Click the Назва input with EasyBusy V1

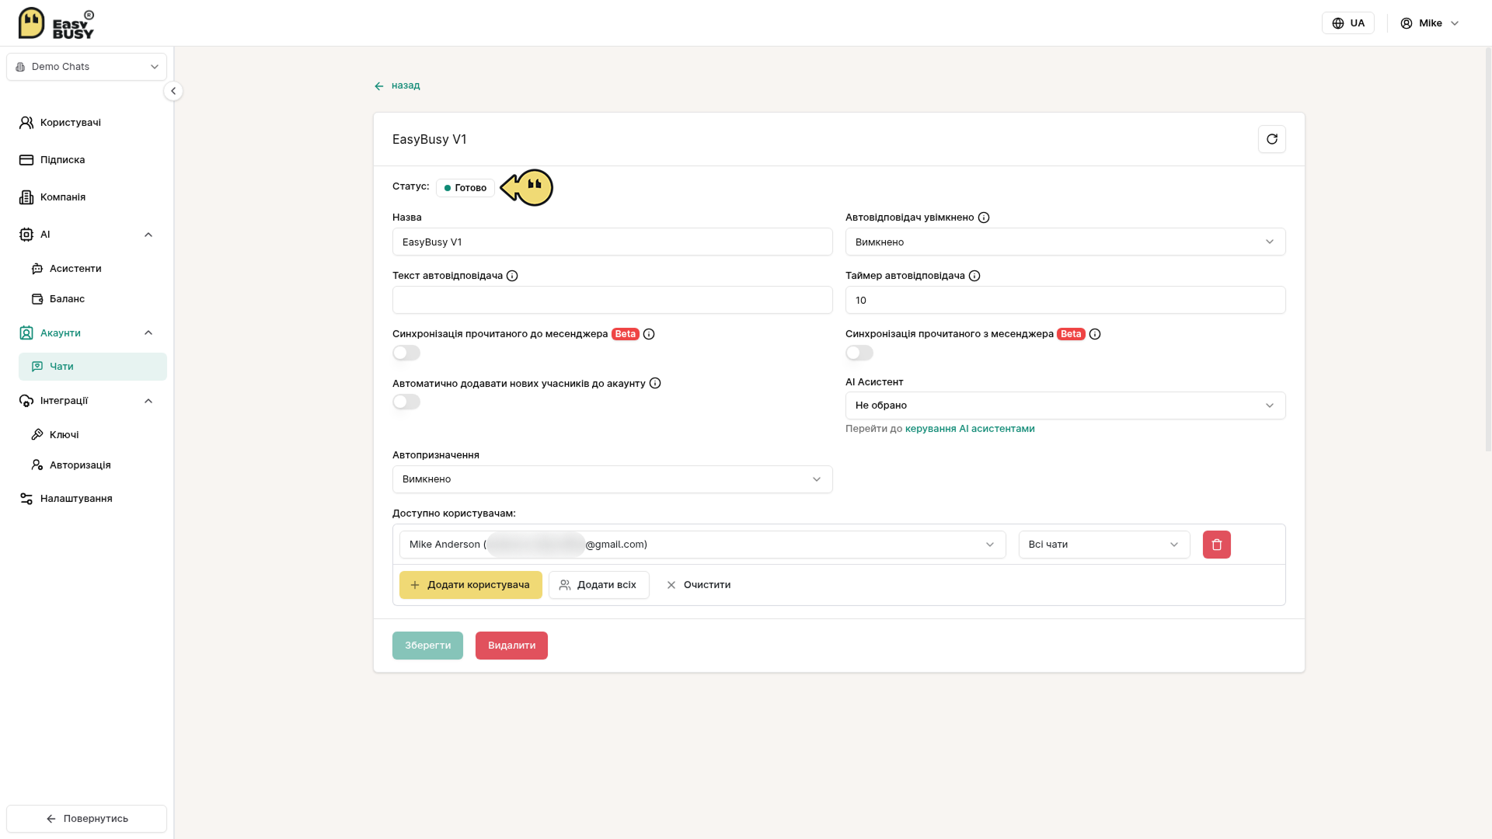pos(612,242)
